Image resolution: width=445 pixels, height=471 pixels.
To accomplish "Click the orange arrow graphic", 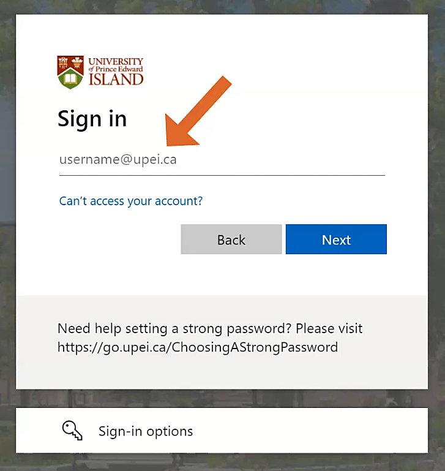I will (195, 112).
